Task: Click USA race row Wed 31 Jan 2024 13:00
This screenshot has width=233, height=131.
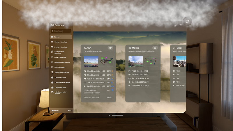Action: (98, 86)
